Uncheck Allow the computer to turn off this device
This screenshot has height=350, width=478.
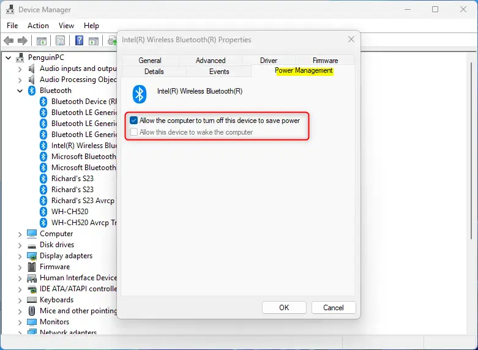click(x=134, y=121)
